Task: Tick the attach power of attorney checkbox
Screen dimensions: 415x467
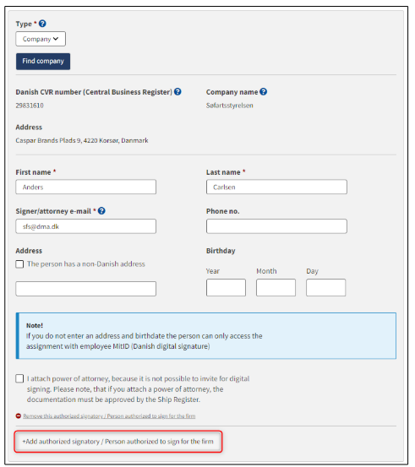Action: tap(19, 378)
